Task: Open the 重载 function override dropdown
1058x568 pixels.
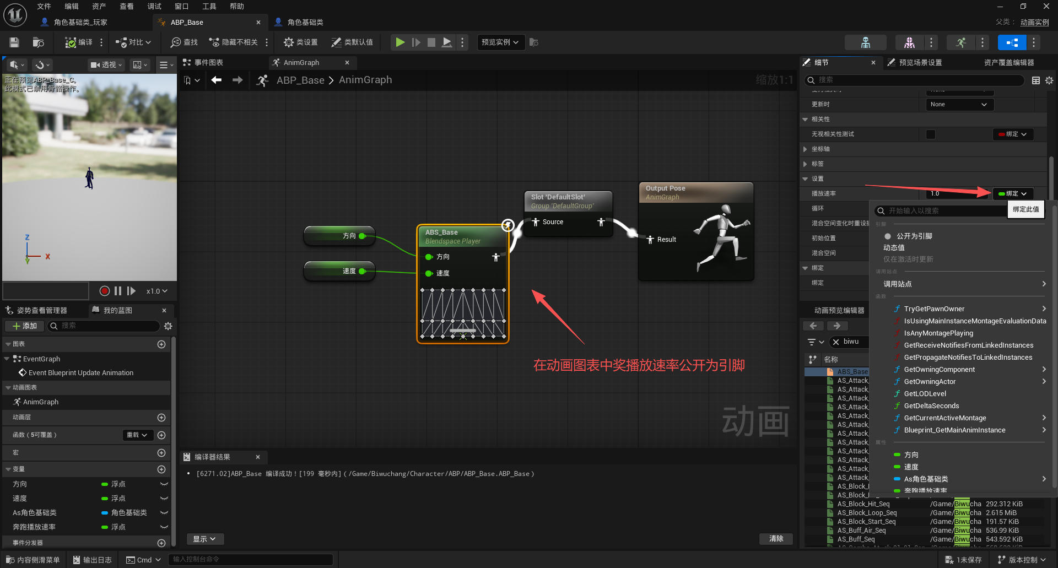Action: tap(137, 435)
